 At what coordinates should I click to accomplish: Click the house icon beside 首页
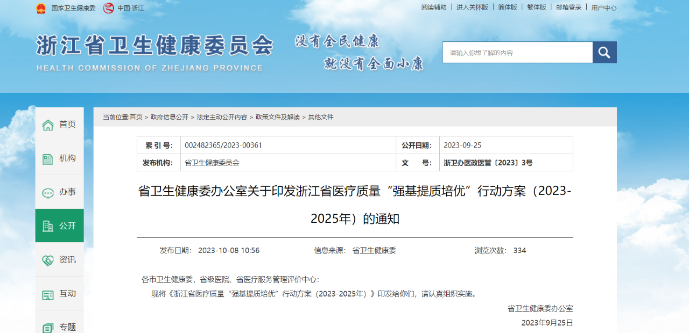point(48,125)
